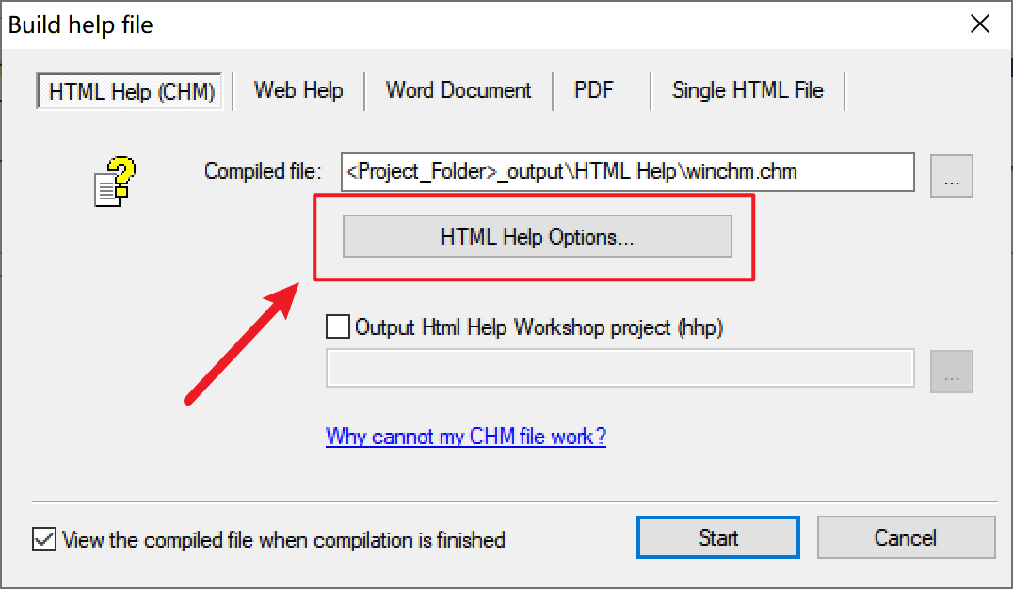The image size is (1013, 589).
Task: Click inside the Compiled file path field
Action: [627, 172]
